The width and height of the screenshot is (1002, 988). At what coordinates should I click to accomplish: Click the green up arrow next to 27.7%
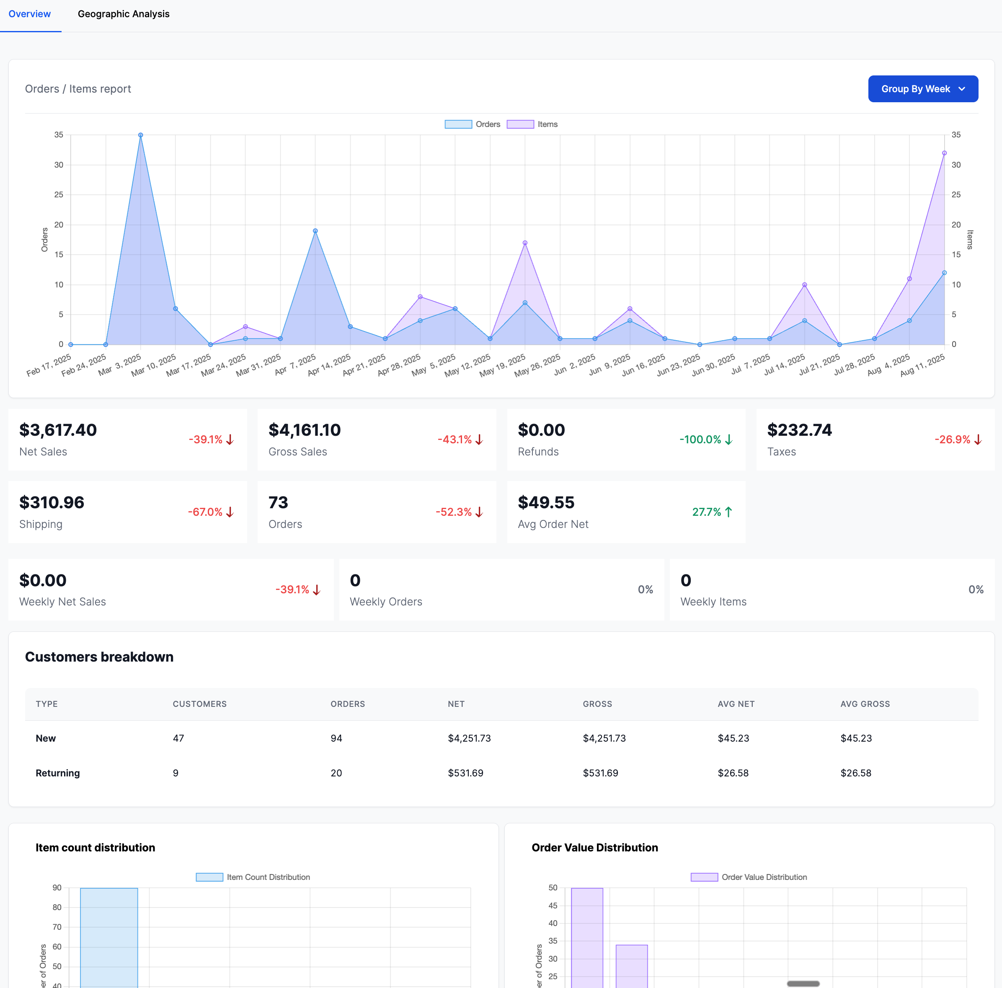[x=729, y=512]
